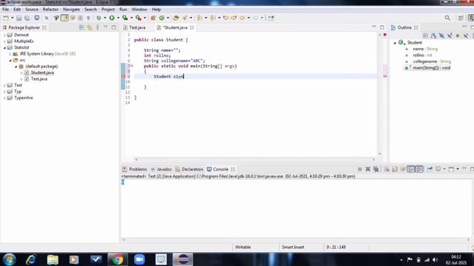The width and height of the screenshot is (474, 266).
Task: Click the New wizard icon in toolbar
Action: [x=6, y=18]
